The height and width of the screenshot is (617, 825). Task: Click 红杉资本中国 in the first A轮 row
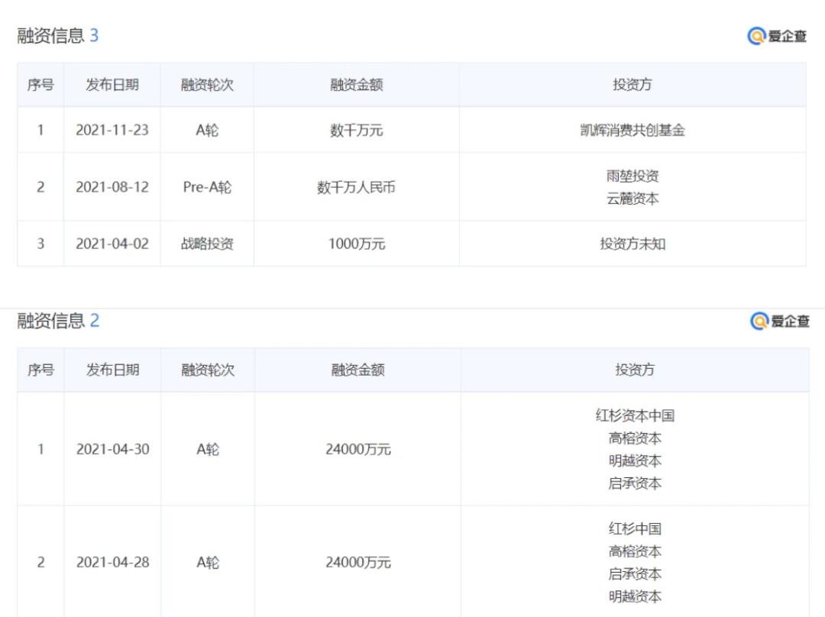[635, 415]
